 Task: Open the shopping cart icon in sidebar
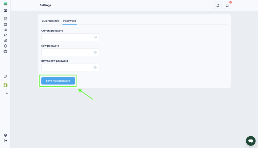(x=5, y=35)
